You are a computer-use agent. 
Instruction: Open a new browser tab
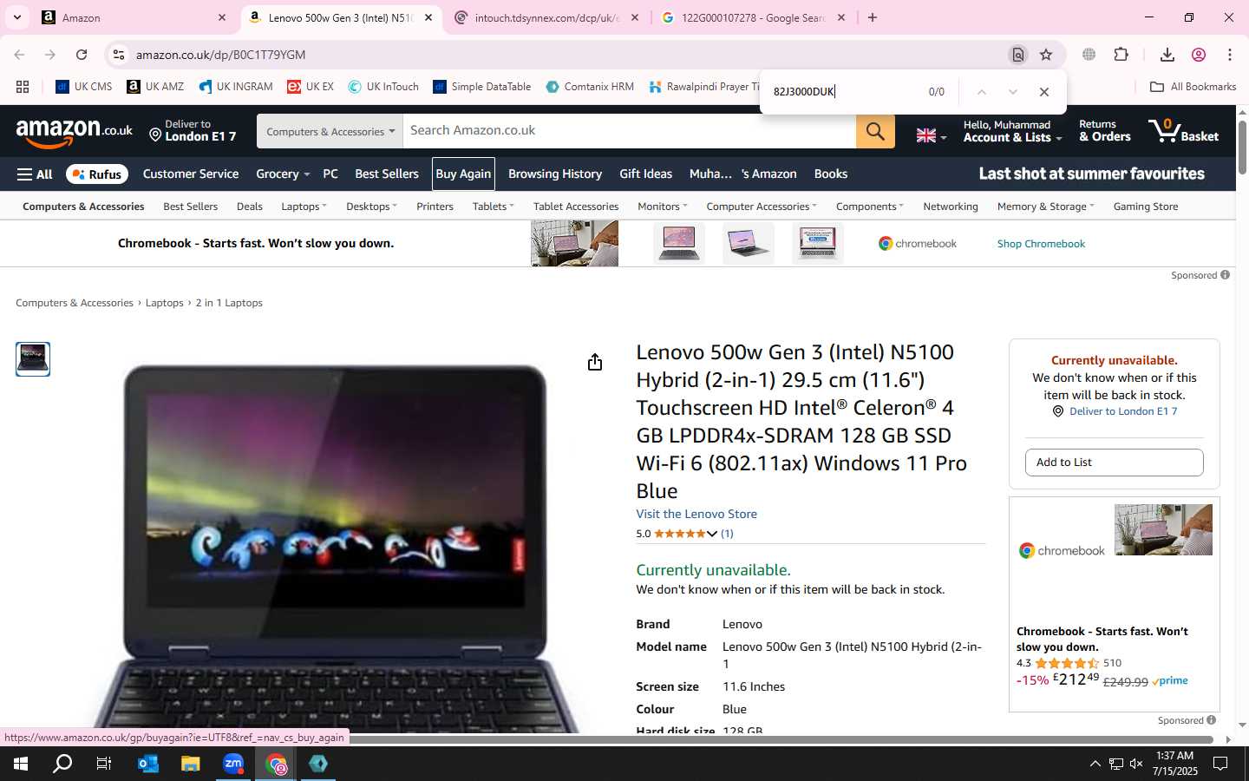coord(873,17)
